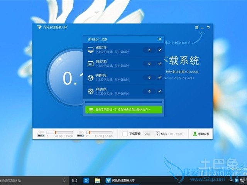This screenshot has width=247, height=185.
Task: Click the 48 GB | 33 GB drive size text
Action: [64, 136]
